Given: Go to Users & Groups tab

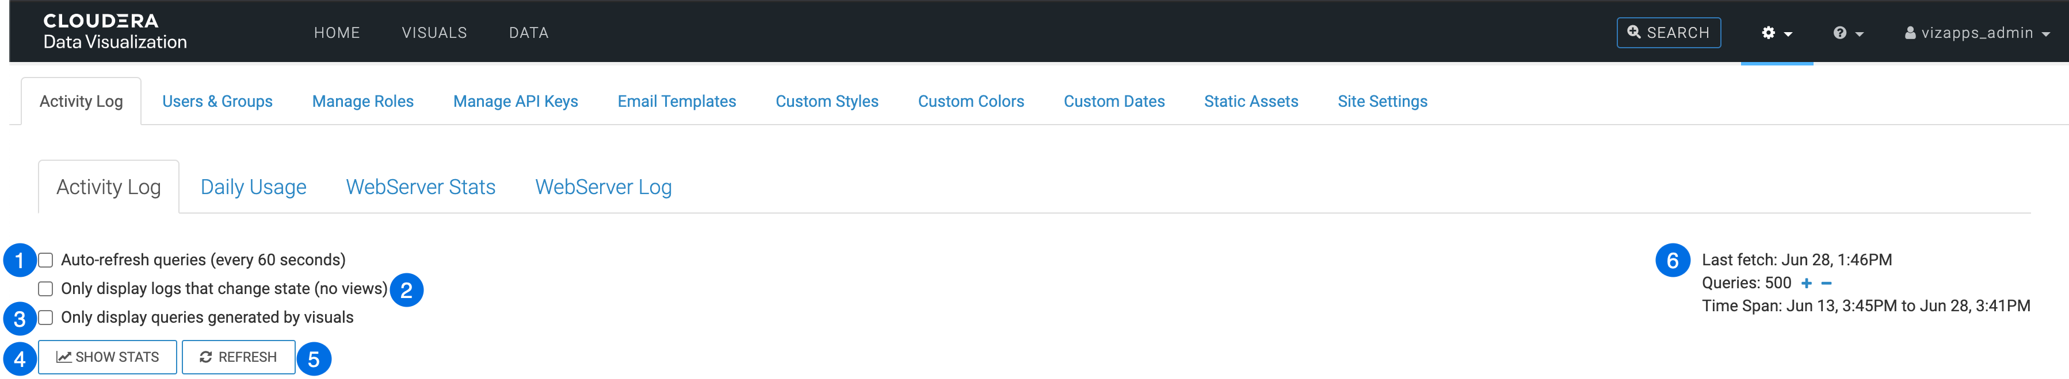Looking at the screenshot, I should 217,102.
